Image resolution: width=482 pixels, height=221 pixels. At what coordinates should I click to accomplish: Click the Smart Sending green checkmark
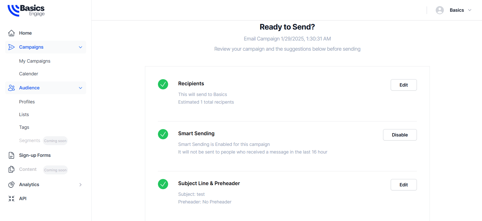pos(163,134)
